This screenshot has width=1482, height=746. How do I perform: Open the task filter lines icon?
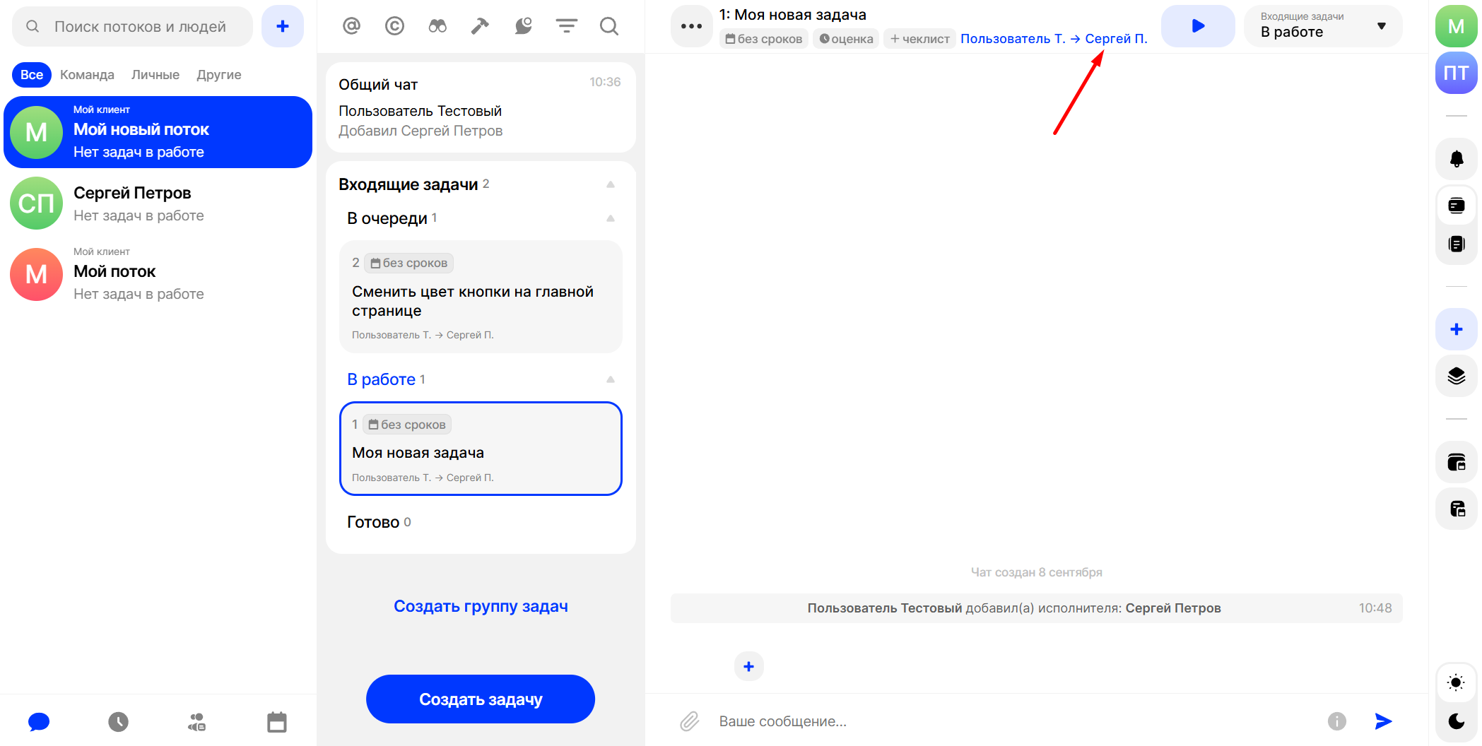[x=566, y=26]
